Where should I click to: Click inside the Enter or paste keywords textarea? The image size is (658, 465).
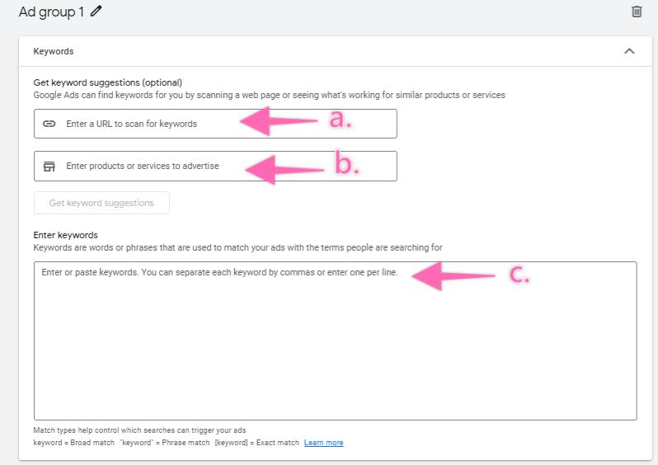click(x=335, y=341)
